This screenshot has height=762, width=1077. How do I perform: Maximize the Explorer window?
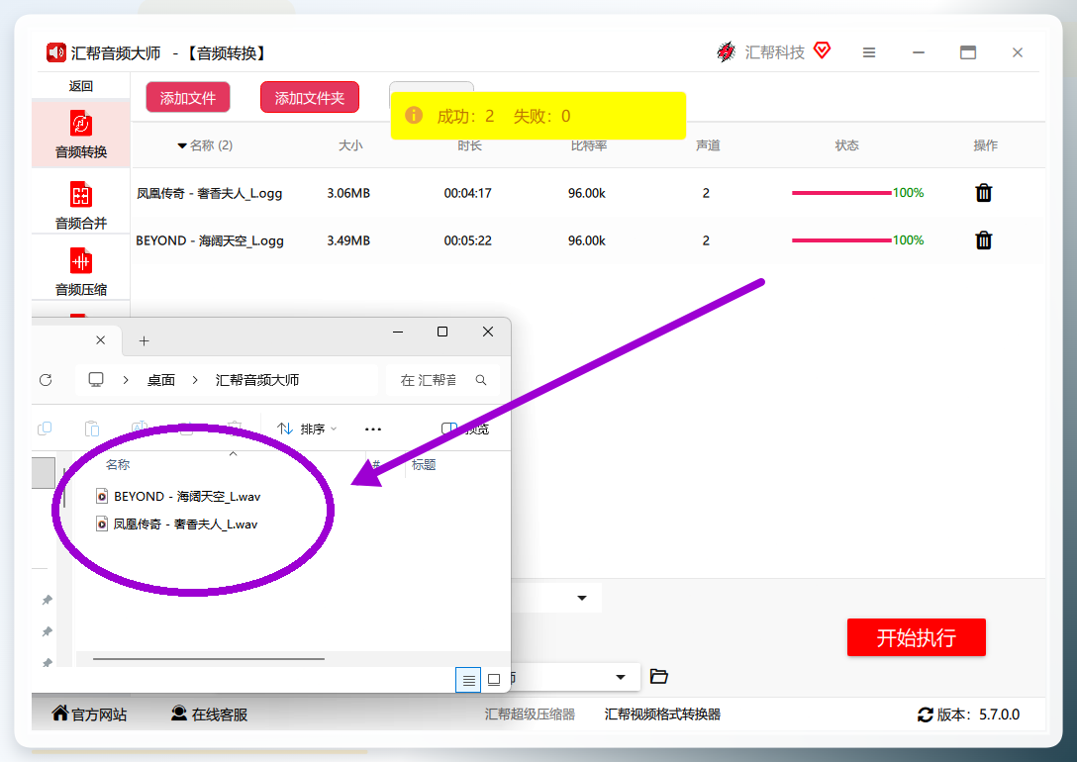(x=442, y=332)
